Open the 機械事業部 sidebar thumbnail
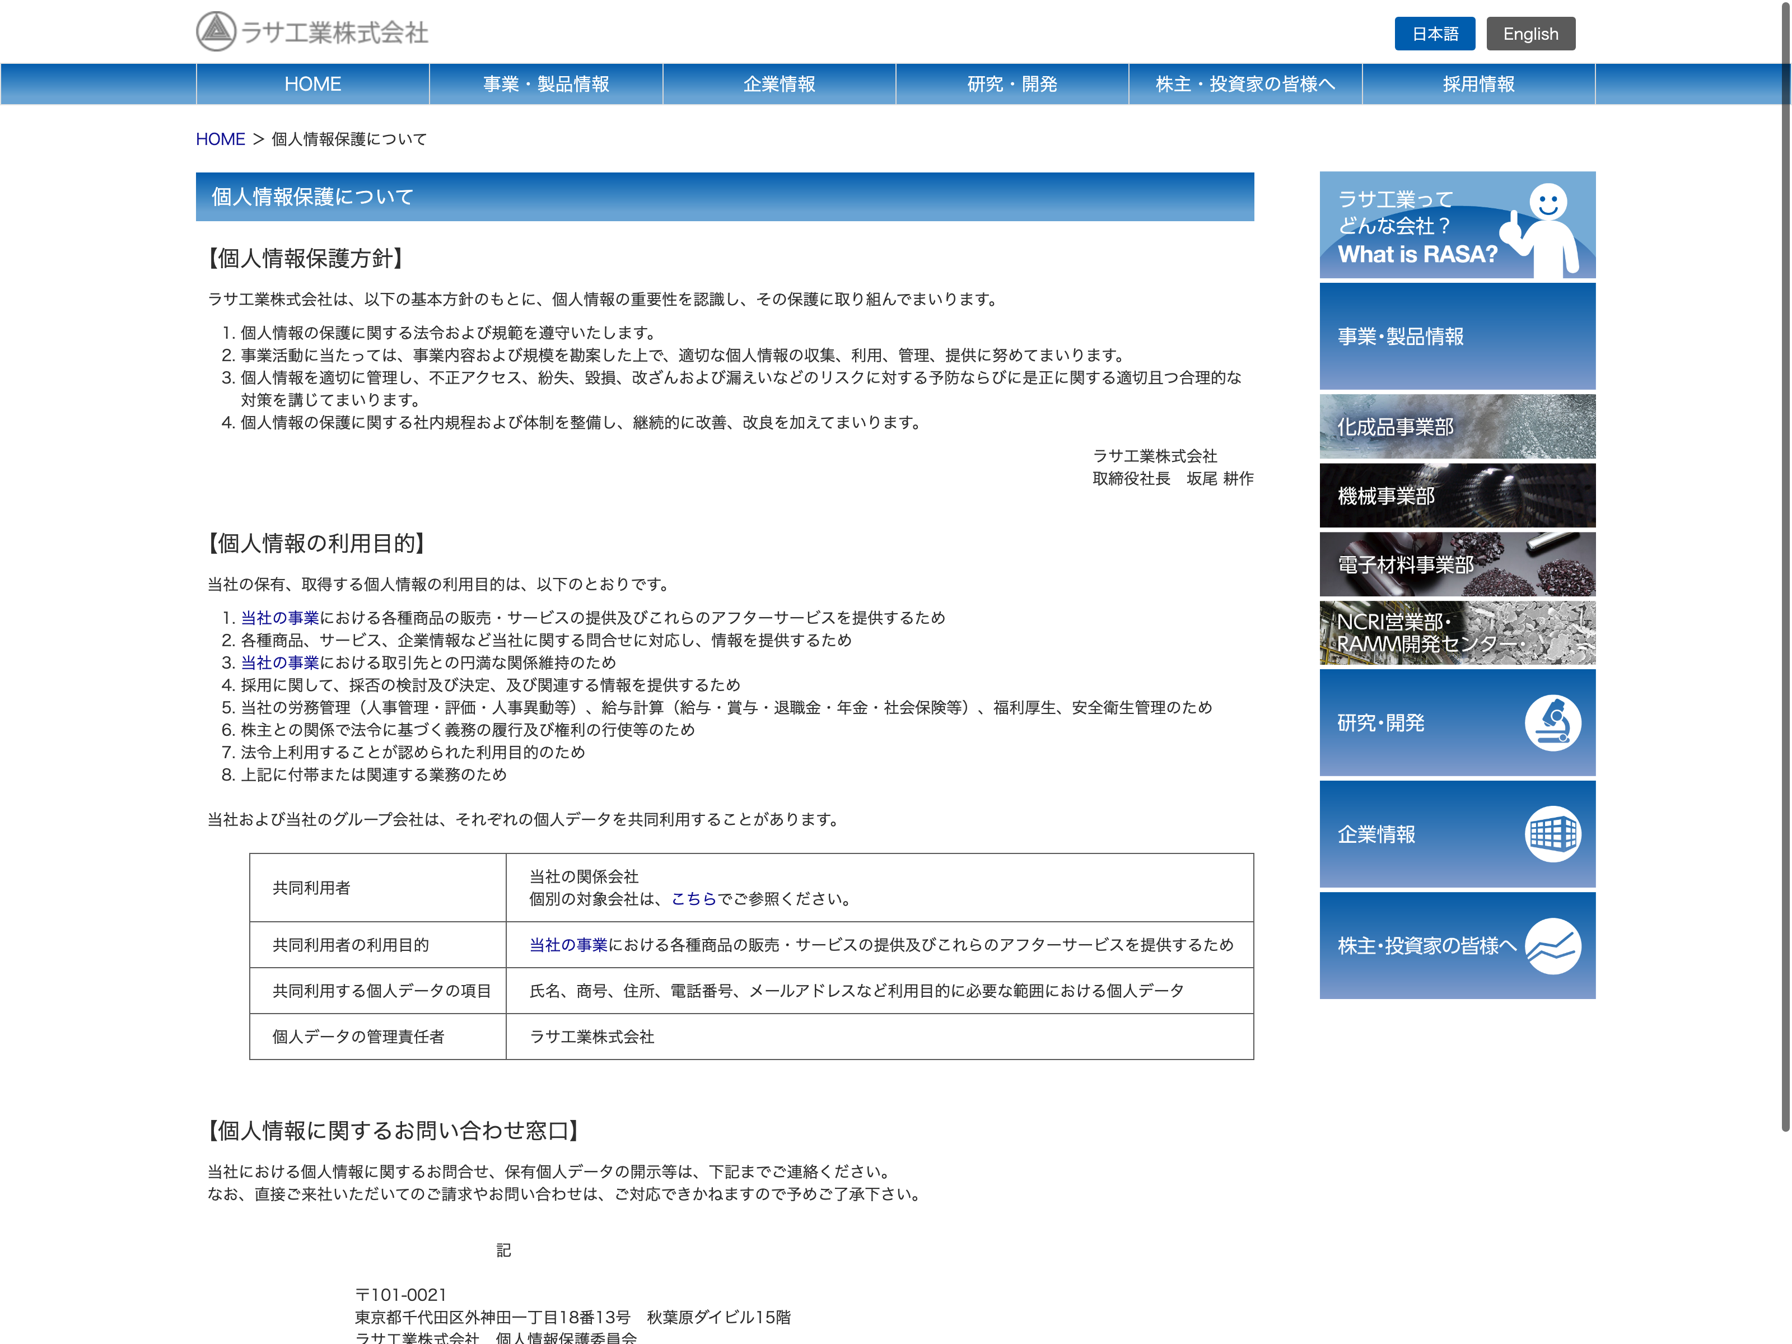1792x1344 pixels. point(1457,496)
